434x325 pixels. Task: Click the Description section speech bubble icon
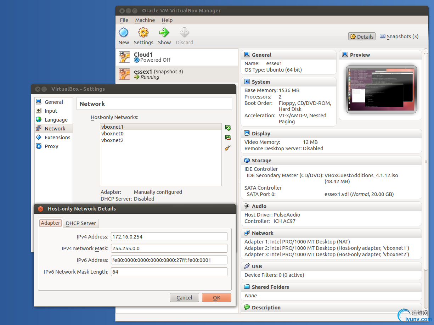pyautogui.click(x=247, y=308)
